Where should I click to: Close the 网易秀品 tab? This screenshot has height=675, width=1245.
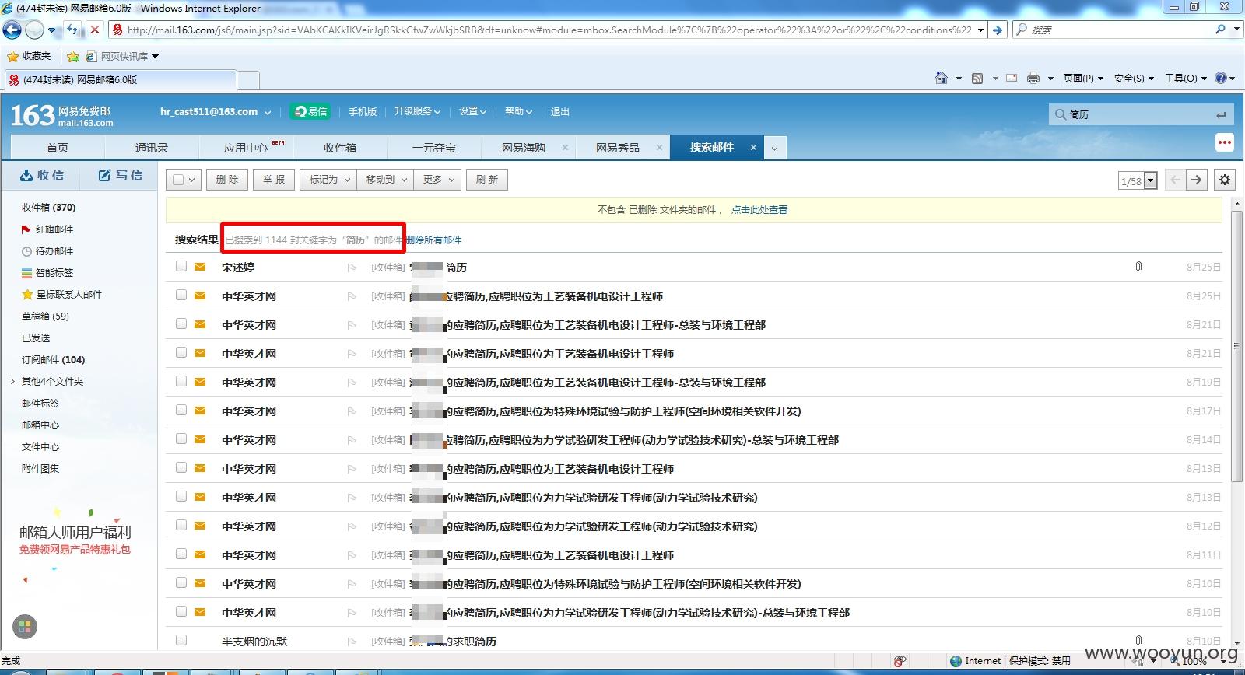click(x=659, y=147)
